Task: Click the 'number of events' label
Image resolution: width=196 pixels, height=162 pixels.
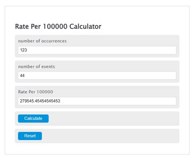Action: (x=36, y=67)
